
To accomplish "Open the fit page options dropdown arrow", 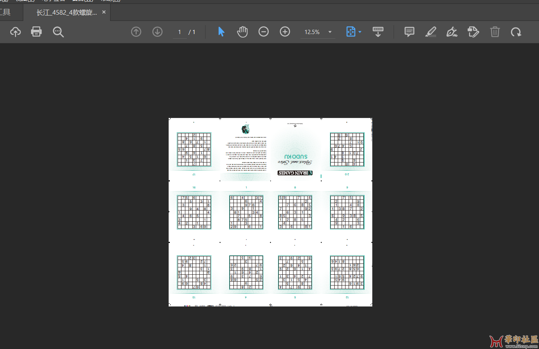I will (360, 32).
